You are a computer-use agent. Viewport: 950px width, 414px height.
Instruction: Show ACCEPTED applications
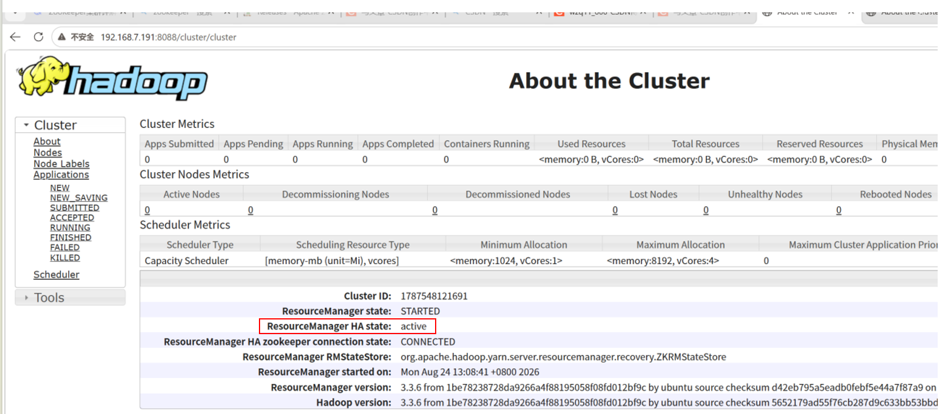pos(72,218)
